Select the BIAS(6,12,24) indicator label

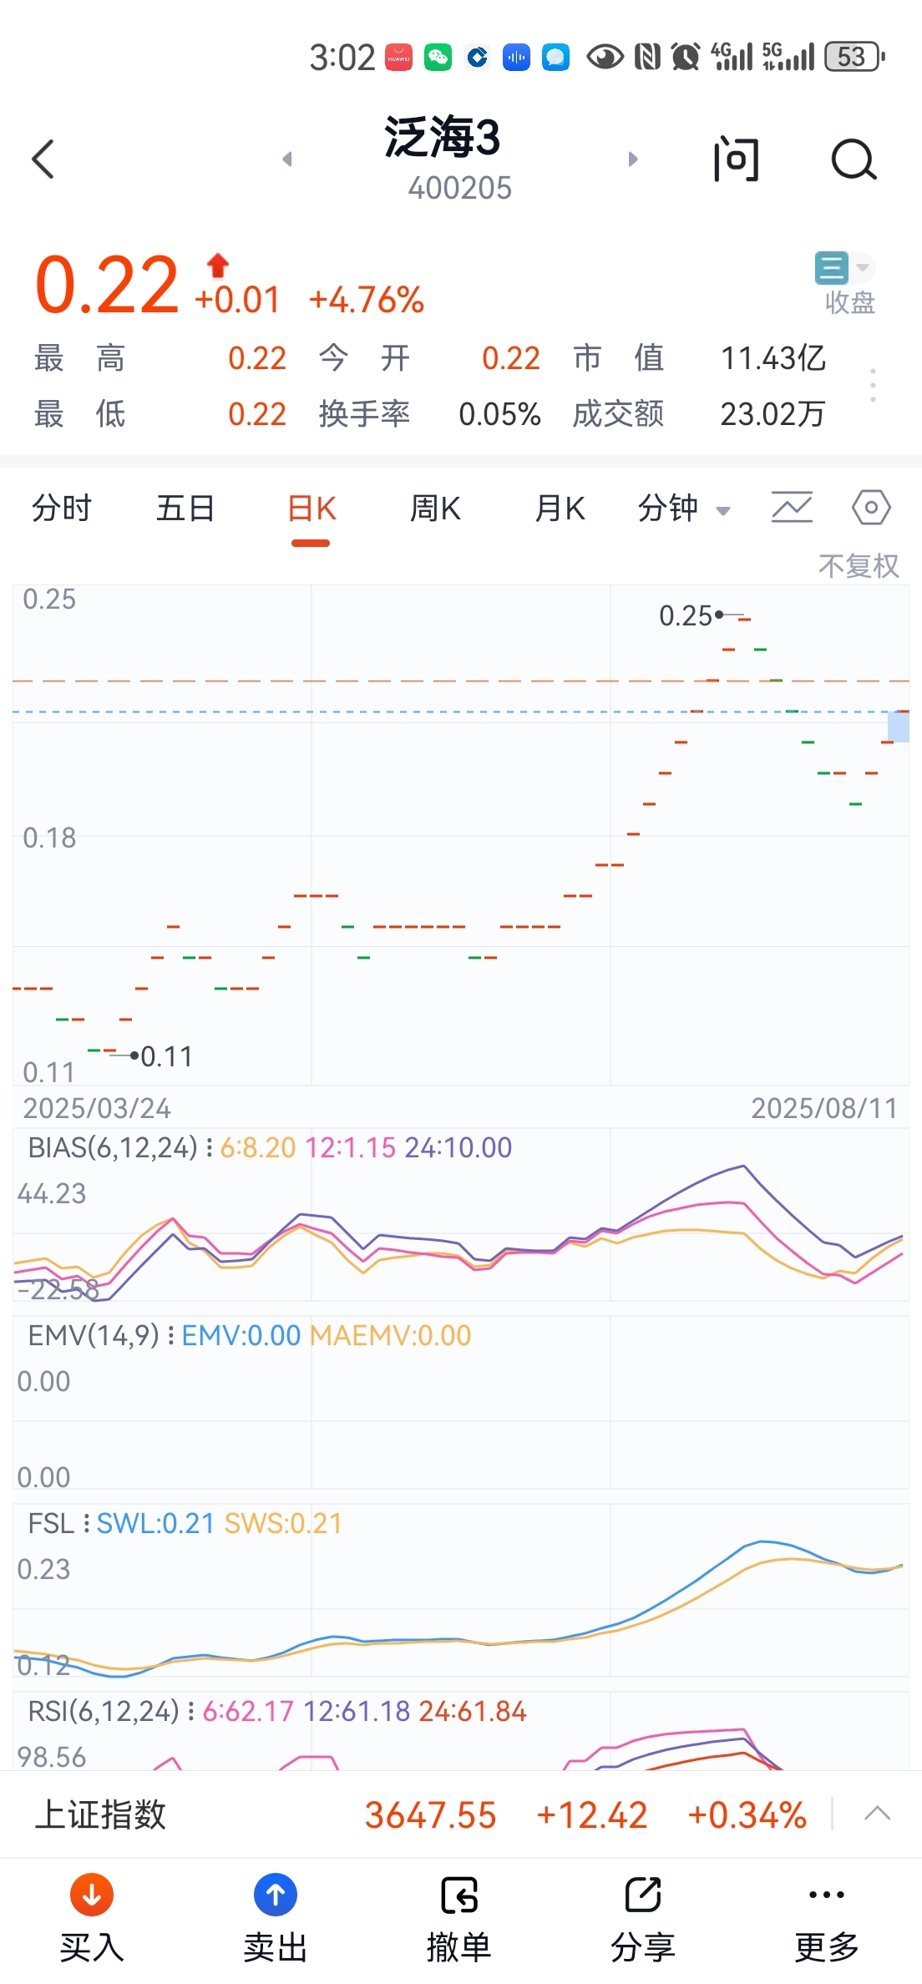click(113, 1147)
